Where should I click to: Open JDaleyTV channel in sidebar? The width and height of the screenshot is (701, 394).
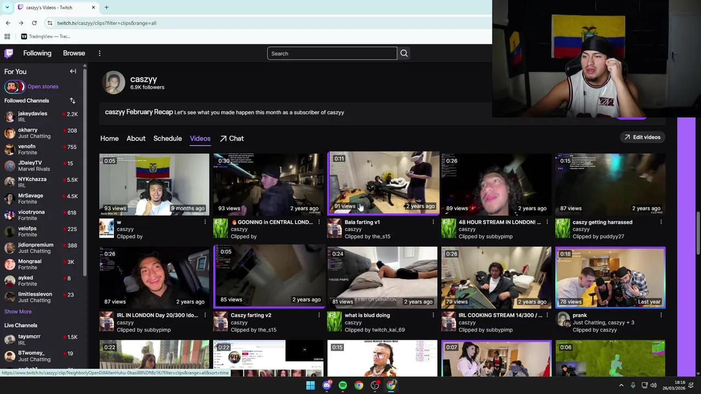pyautogui.click(x=42, y=166)
